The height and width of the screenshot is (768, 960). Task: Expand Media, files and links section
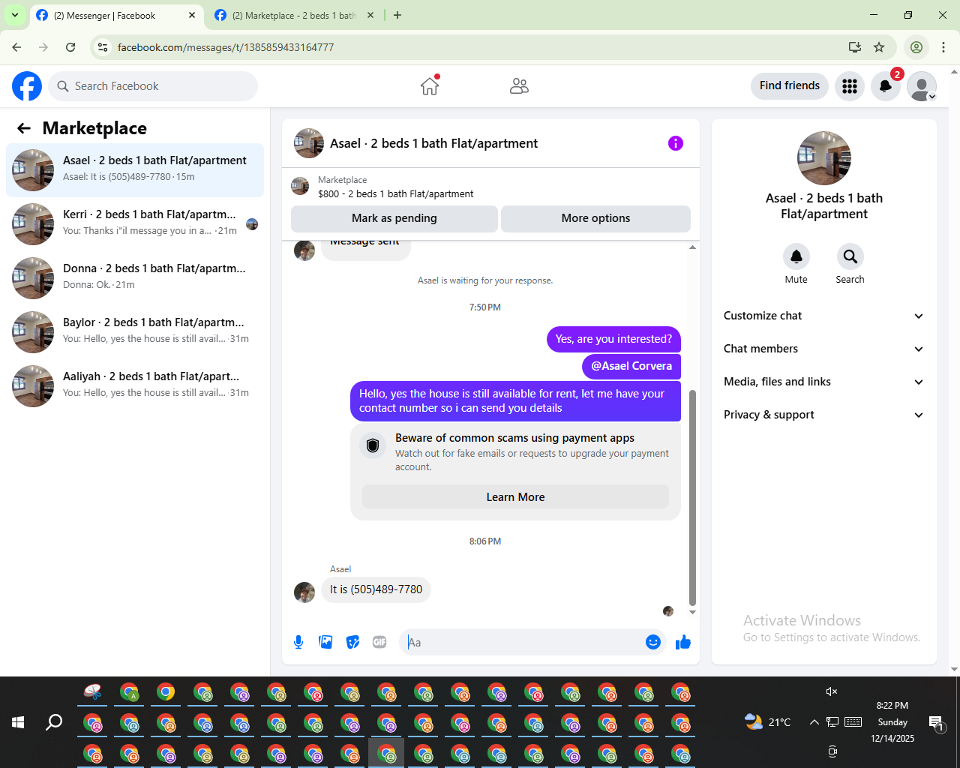click(824, 382)
